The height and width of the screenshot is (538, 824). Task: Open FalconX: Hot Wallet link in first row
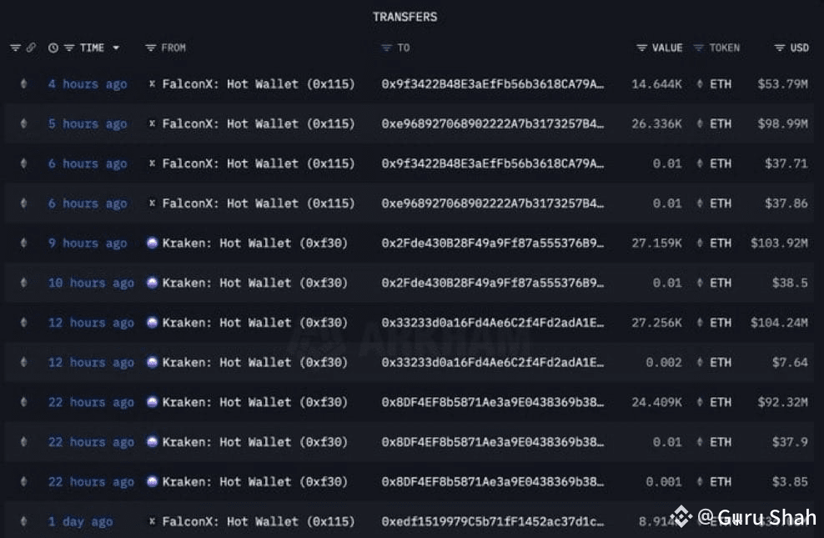click(258, 84)
